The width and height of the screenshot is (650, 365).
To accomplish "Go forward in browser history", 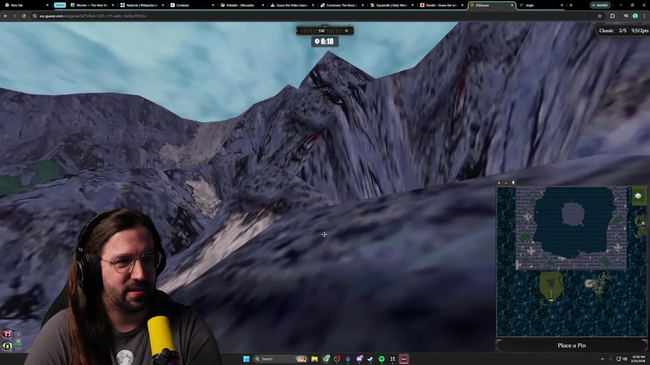I will 15,16.
